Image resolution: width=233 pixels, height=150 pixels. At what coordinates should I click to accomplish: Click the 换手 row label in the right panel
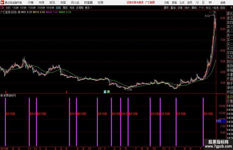click(230, 83)
